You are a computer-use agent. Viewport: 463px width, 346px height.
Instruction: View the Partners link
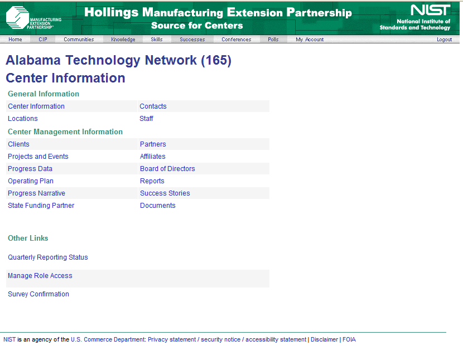coord(153,144)
